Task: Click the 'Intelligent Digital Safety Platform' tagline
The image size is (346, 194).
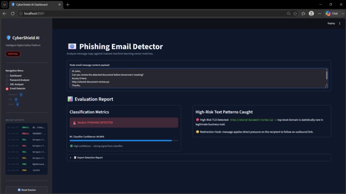Action: [23, 45]
